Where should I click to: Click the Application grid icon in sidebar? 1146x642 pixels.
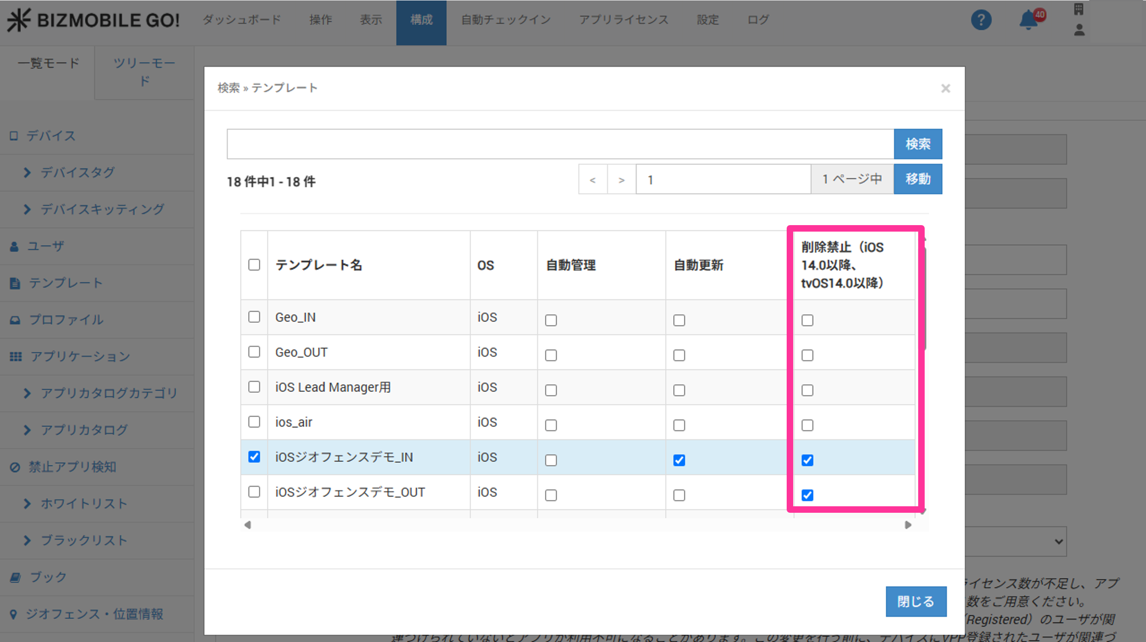(x=15, y=356)
